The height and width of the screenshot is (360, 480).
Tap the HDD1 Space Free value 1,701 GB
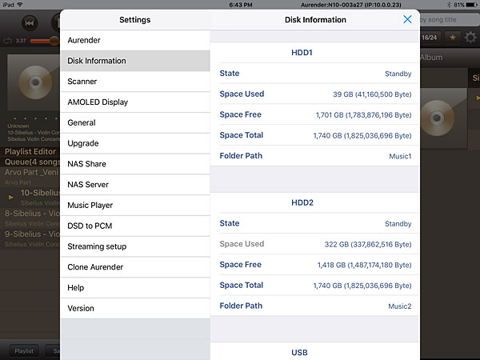363,114
